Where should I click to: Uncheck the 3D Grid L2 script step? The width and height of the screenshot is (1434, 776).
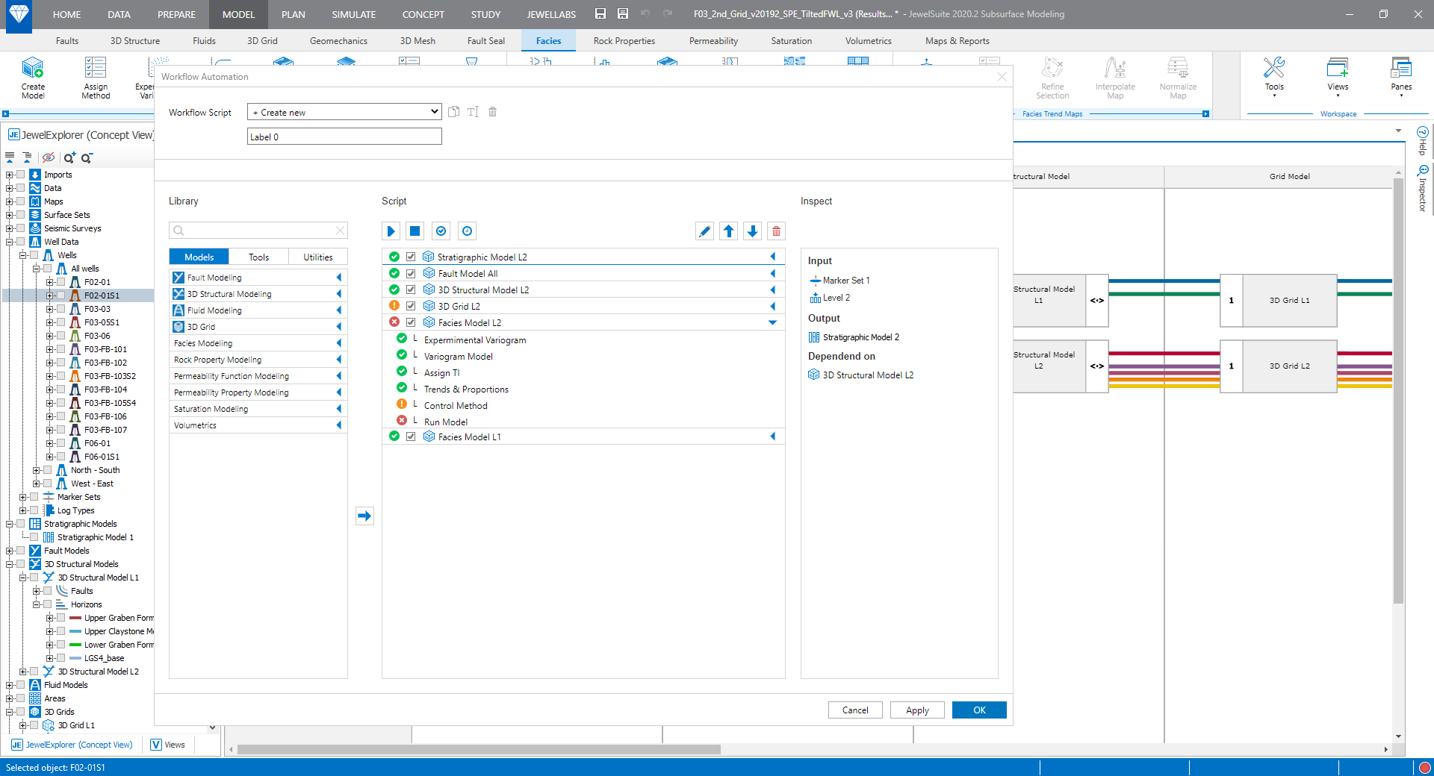click(x=411, y=306)
